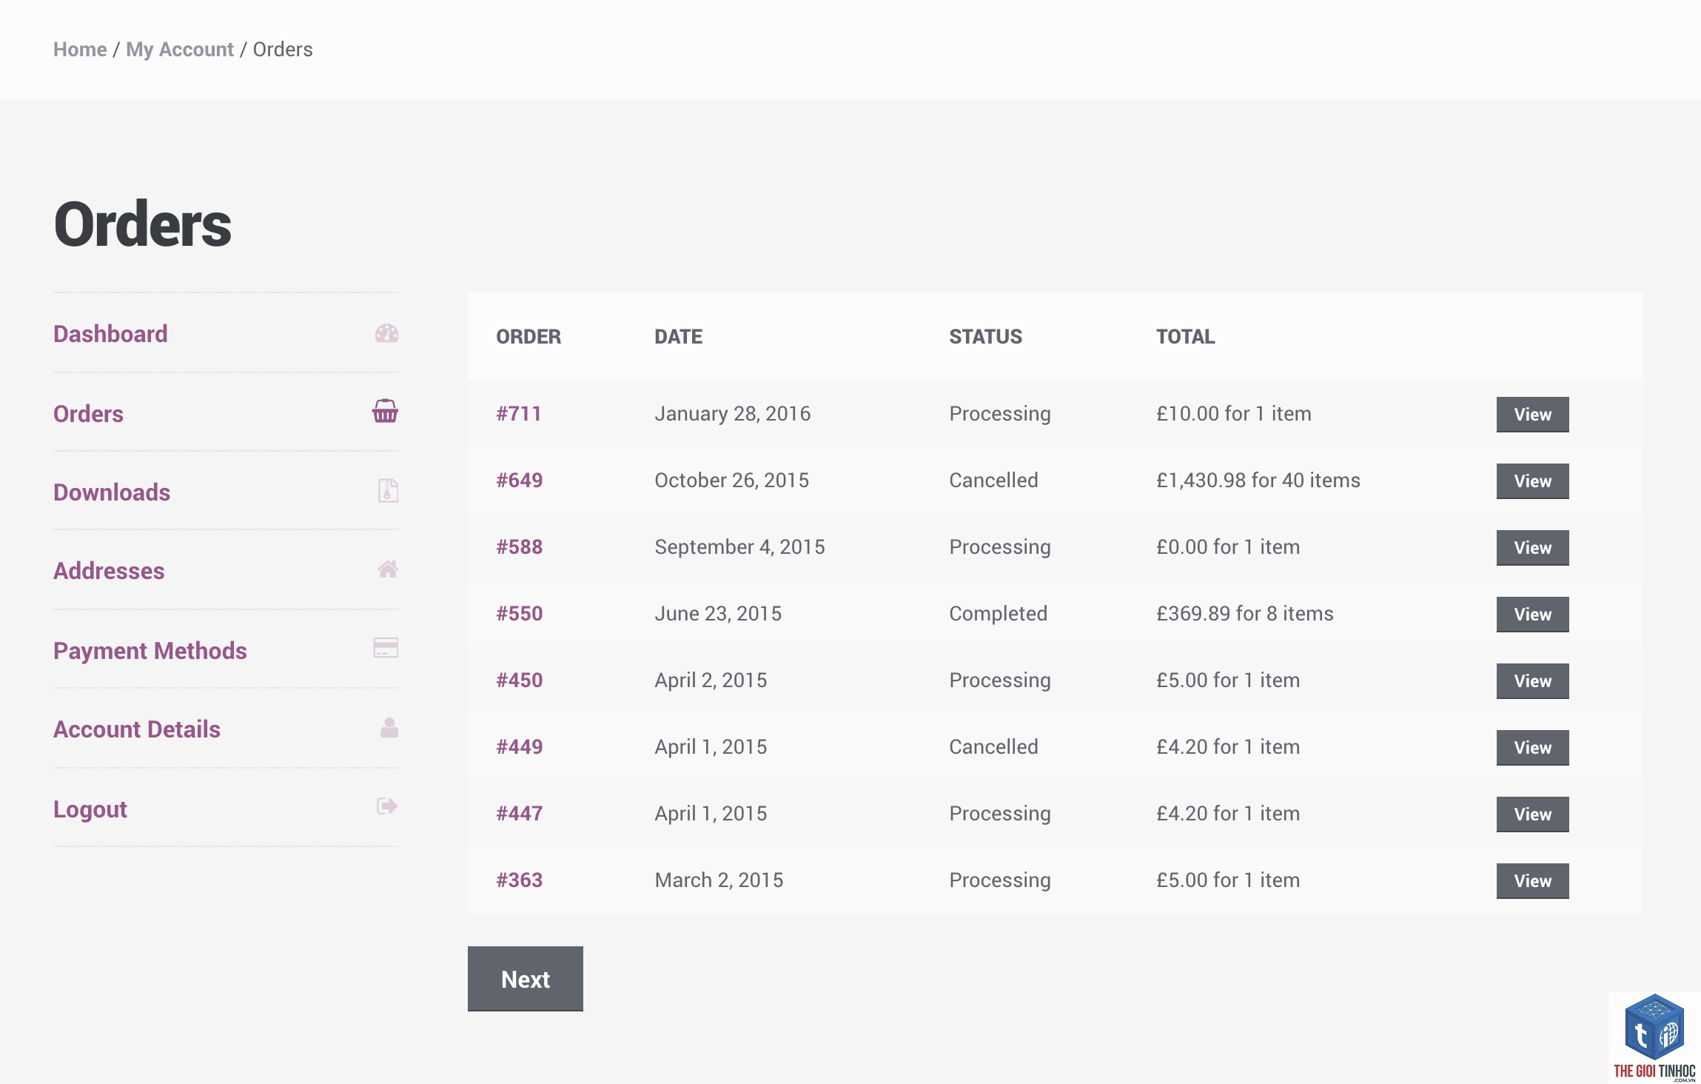Open Account Details in the sidebar
Viewport: 1701px width, 1084px height.
[x=137, y=729]
